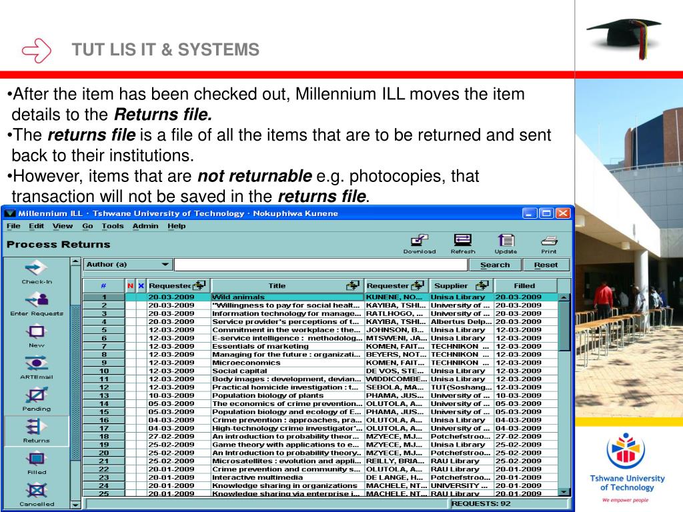Click sort icon on Requested column
Viewport: 683px width, 512px height.
point(199,285)
